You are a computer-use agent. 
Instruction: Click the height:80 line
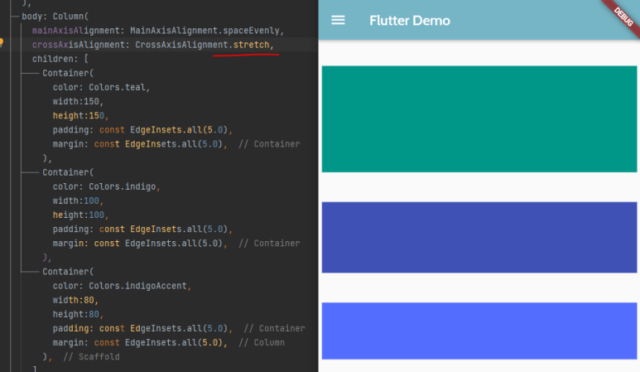coord(76,315)
